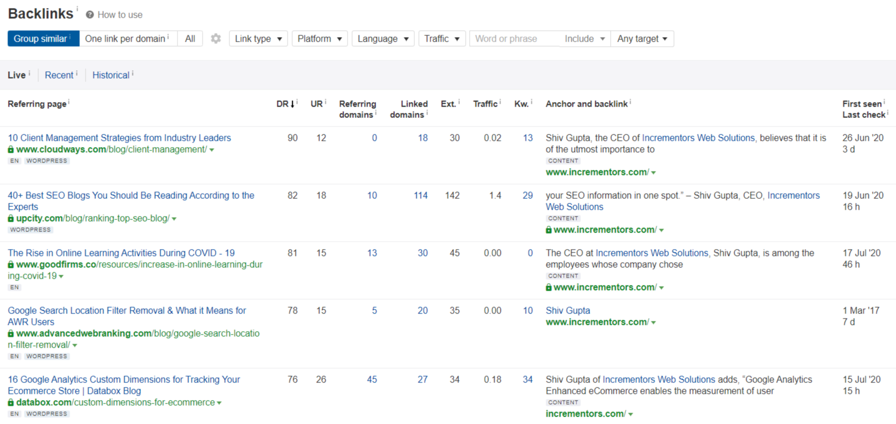Sort by the Linked domains column header

point(409,109)
